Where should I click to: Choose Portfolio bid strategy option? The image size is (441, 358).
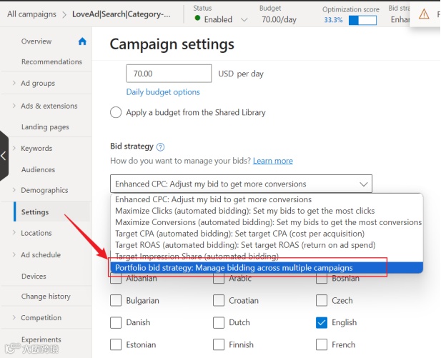pyautogui.click(x=234, y=268)
